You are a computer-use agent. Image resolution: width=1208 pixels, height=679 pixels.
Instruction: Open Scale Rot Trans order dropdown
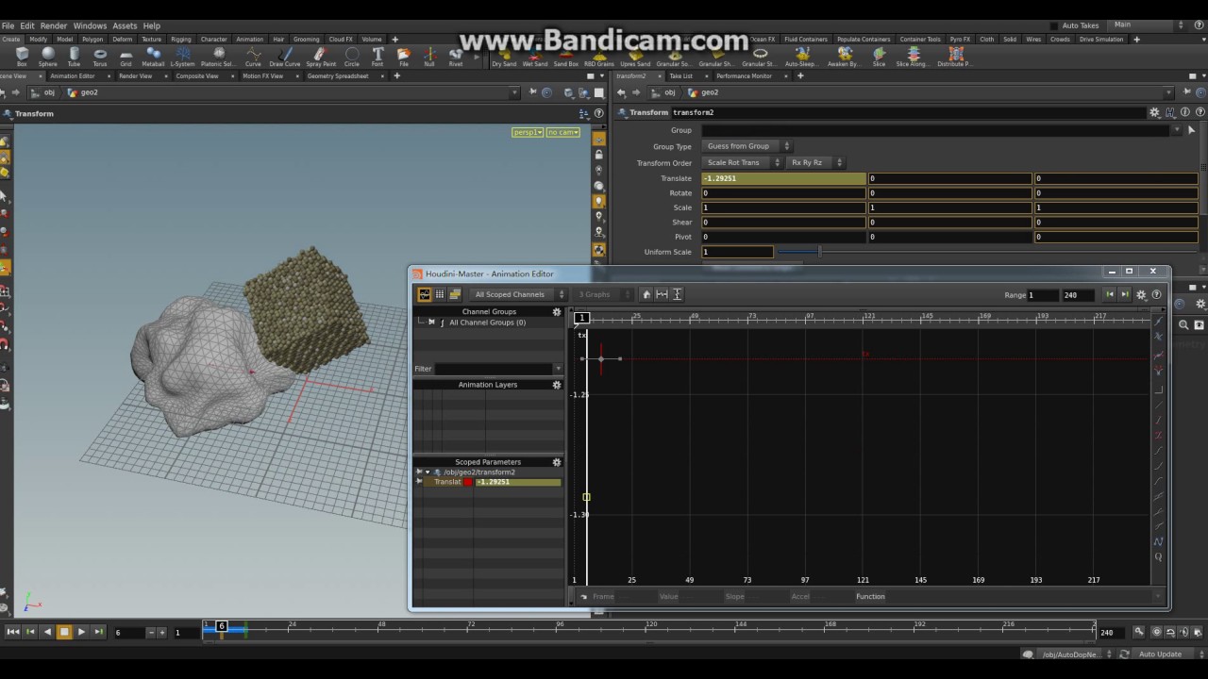point(742,162)
